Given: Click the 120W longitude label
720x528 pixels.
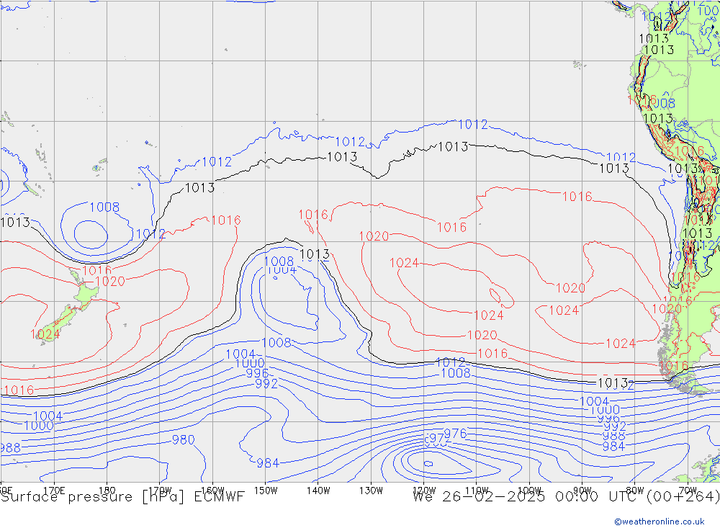Looking at the screenshot, I should [x=424, y=491].
